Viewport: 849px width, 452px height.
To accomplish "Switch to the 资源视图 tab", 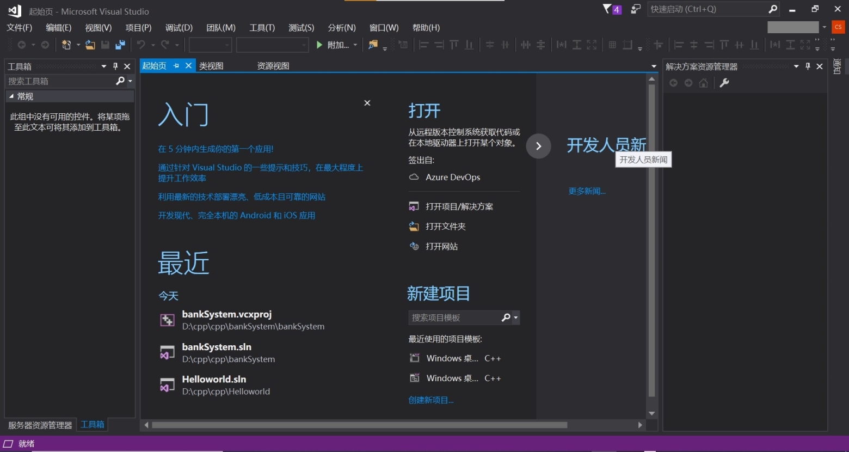I will point(273,66).
